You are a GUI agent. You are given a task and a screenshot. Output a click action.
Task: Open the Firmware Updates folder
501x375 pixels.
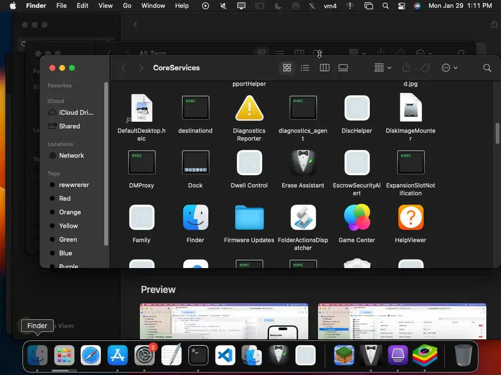[x=249, y=217]
